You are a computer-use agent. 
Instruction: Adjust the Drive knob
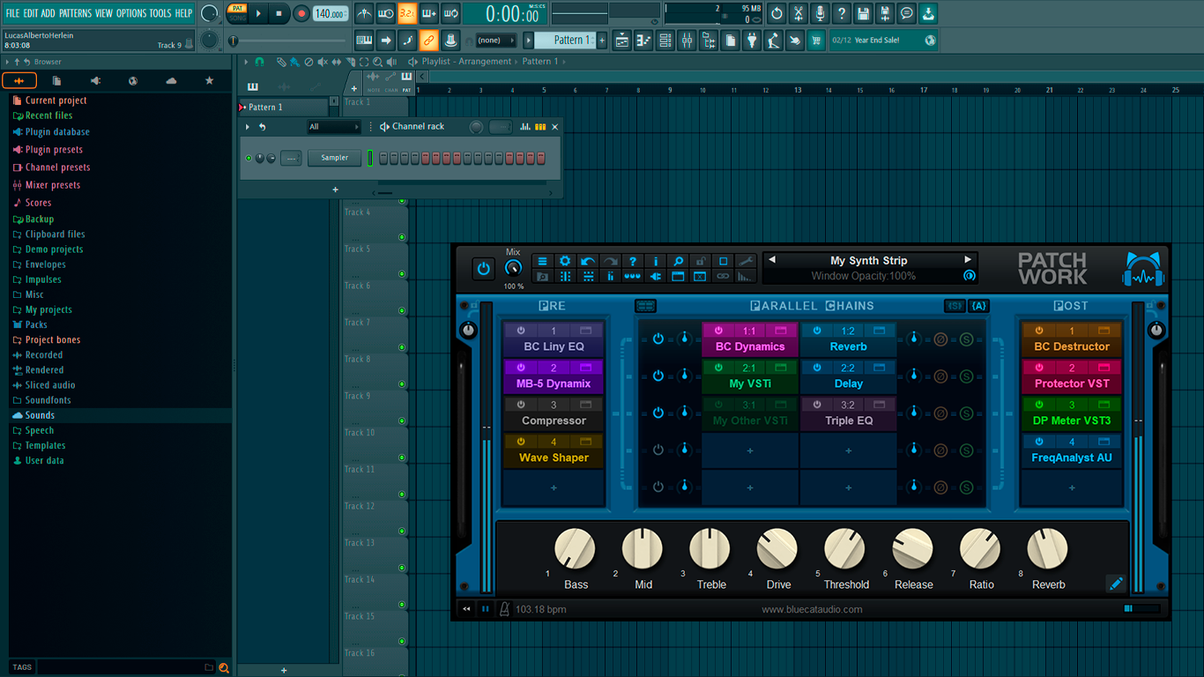[777, 549]
